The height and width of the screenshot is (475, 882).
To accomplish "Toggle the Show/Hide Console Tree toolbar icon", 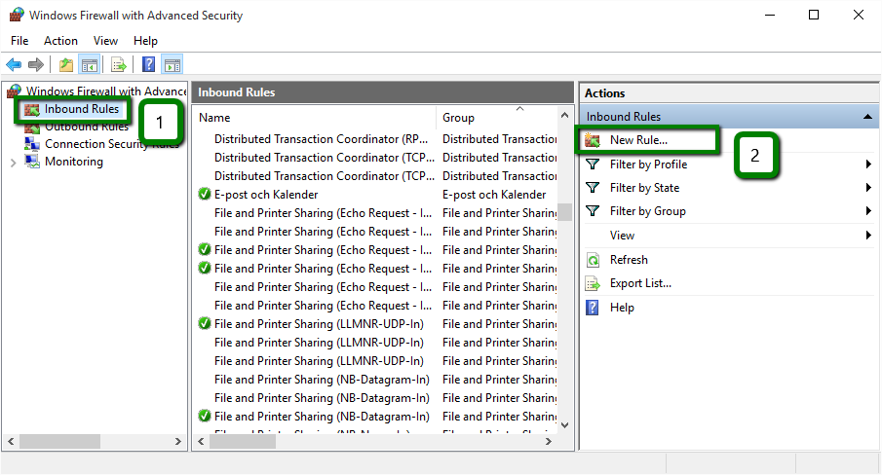I will [x=89, y=65].
